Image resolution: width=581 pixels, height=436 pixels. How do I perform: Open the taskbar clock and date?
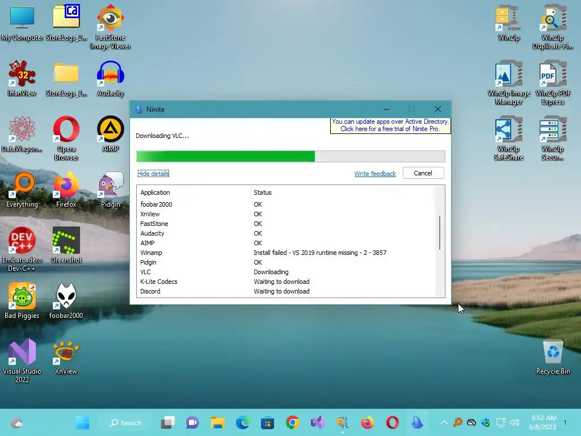543,422
